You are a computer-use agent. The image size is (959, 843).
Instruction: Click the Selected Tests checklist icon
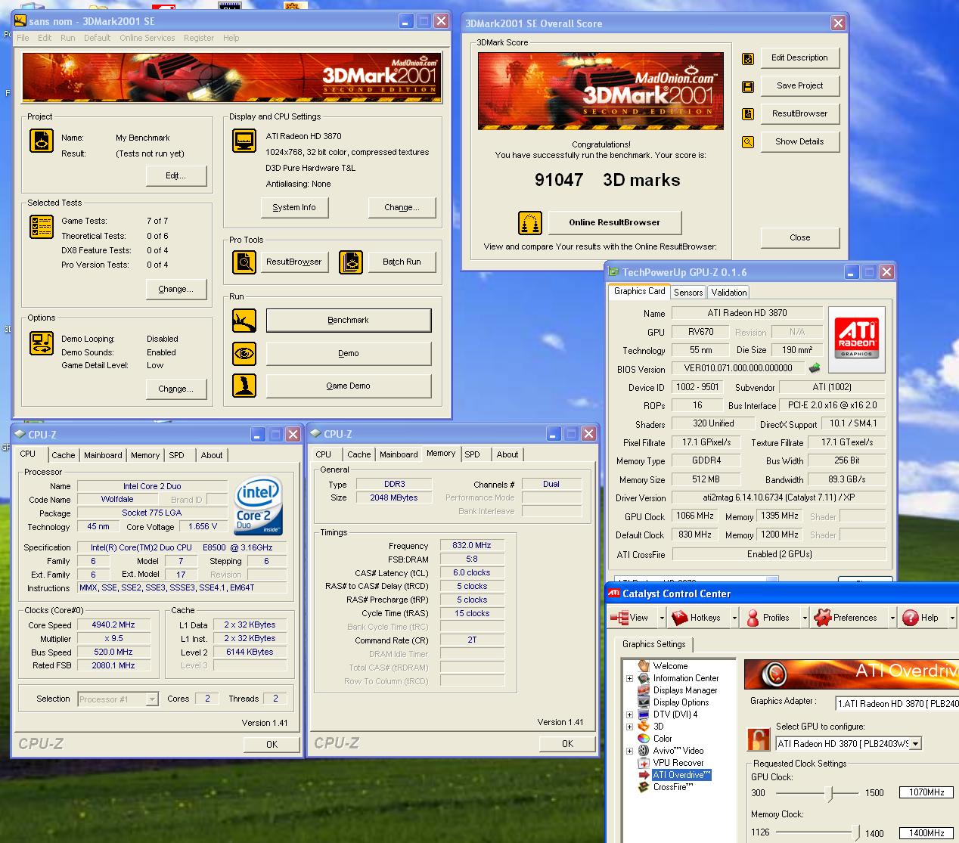point(42,227)
